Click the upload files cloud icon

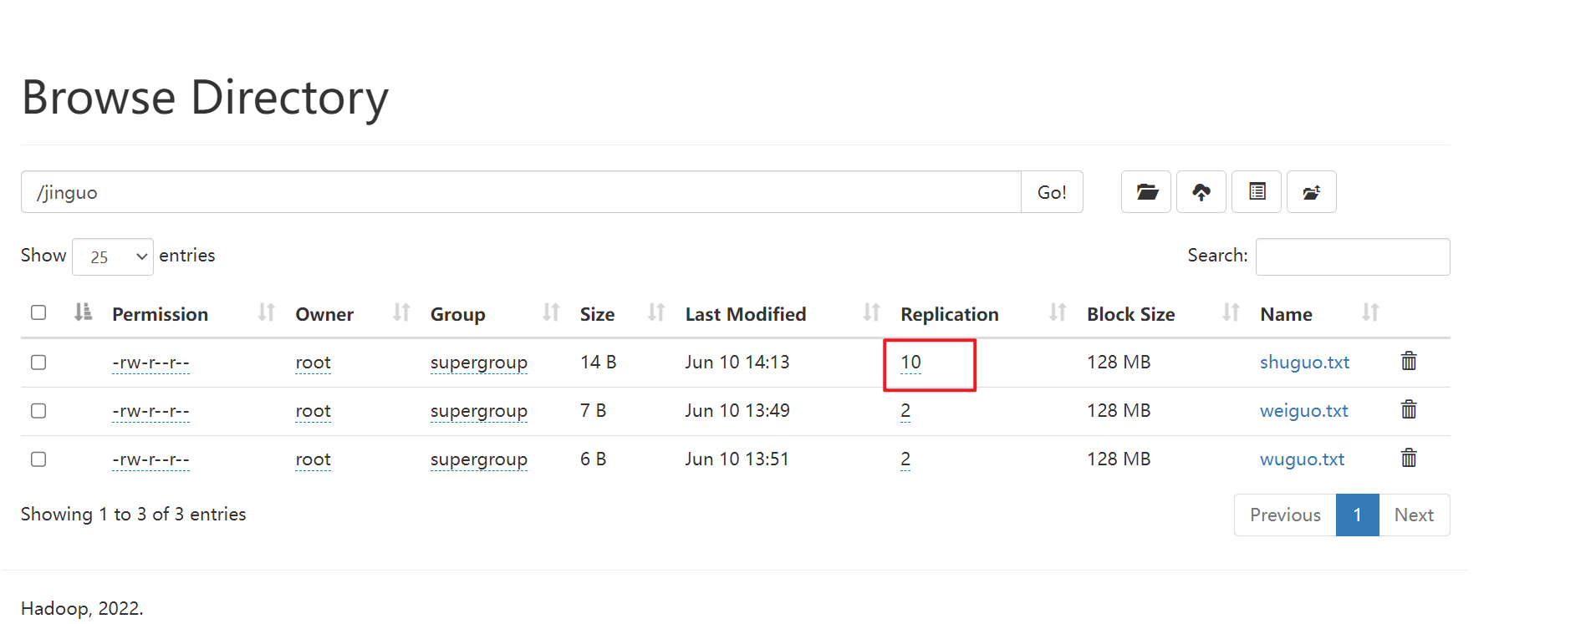coord(1201,192)
